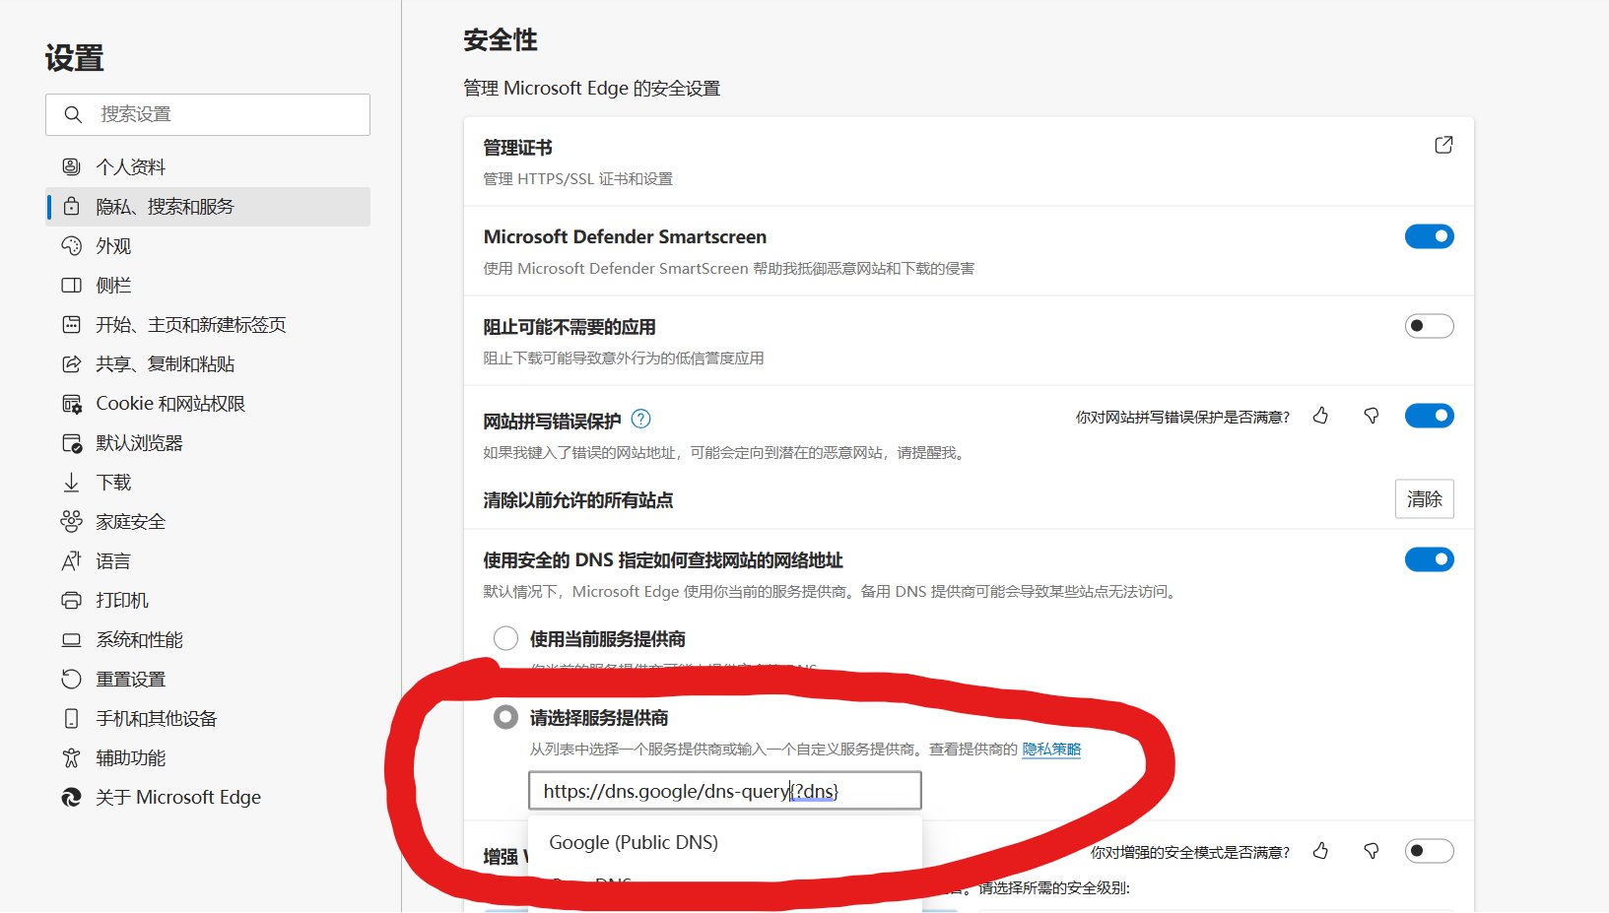
Task: Click the share icon for 共享、复制和粘贴
Action: coord(71,363)
